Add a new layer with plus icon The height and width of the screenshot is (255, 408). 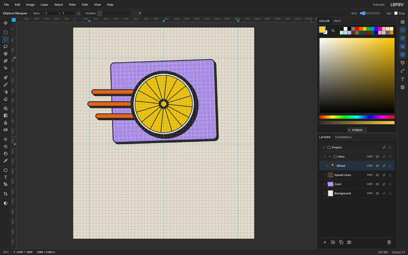click(x=325, y=242)
